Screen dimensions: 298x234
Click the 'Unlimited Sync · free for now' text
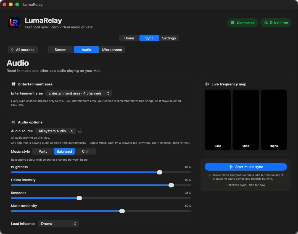[x=246, y=185]
